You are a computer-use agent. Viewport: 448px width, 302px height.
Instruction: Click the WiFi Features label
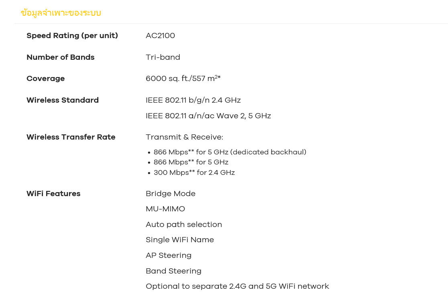coord(53,194)
